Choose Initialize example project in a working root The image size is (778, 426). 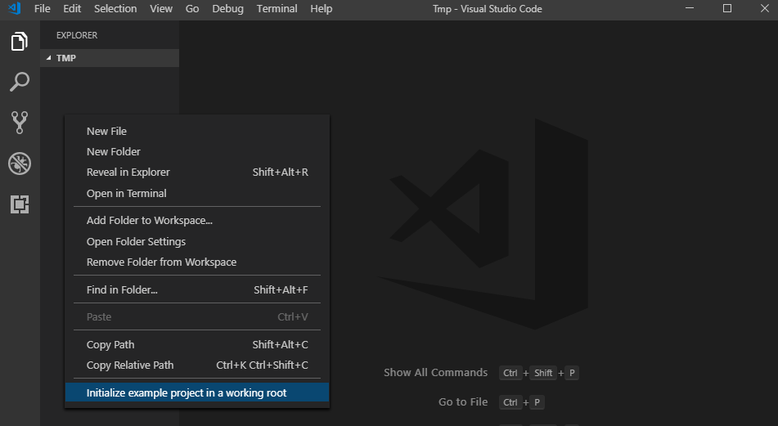pyautogui.click(x=197, y=392)
